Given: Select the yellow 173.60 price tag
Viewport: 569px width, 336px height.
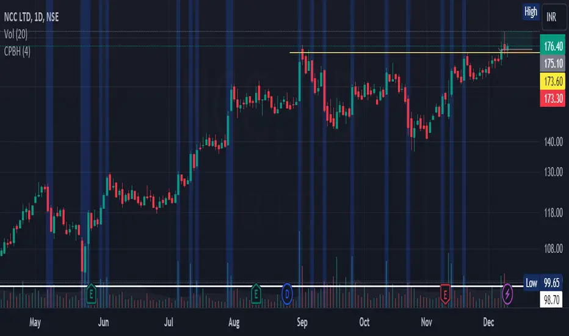Looking at the screenshot, I should (x=553, y=81).
